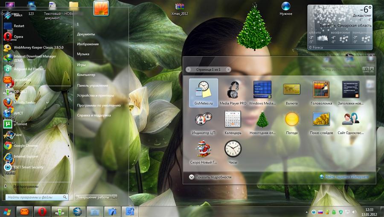Open the Xmas_2012 archive on desktop

[180, 8]
